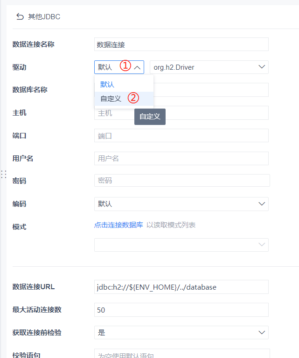Viewport: 299px width, 358px height.
Task: Click the back arrow beside 其他JDBC
Action: tap(20, 17)
